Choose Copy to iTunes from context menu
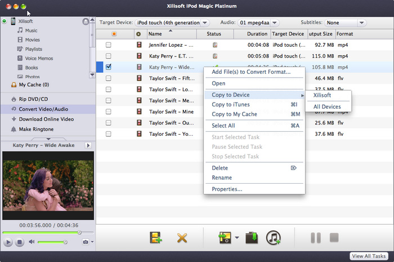The width and height of the screenshot is (394, 262). pyautogui.click(x=254, y=104)
